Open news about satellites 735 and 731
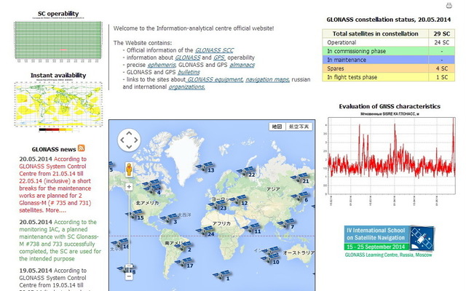The width and height of the screenshot is (466, 291). click(55, 185)
